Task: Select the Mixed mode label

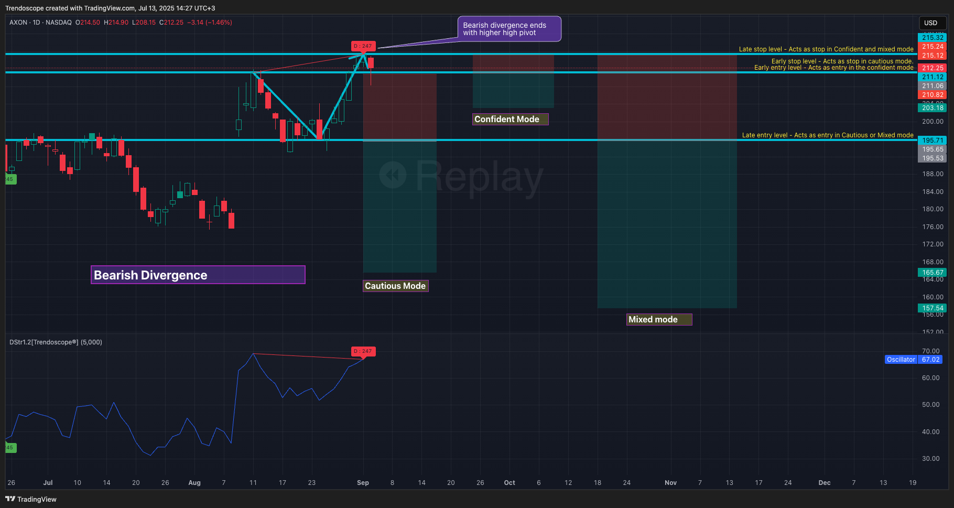Action: 659,319
